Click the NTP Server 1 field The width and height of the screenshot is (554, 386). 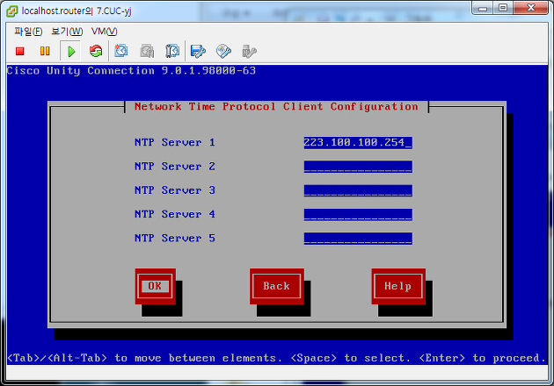pyautogui.click(x=358, y=143)
